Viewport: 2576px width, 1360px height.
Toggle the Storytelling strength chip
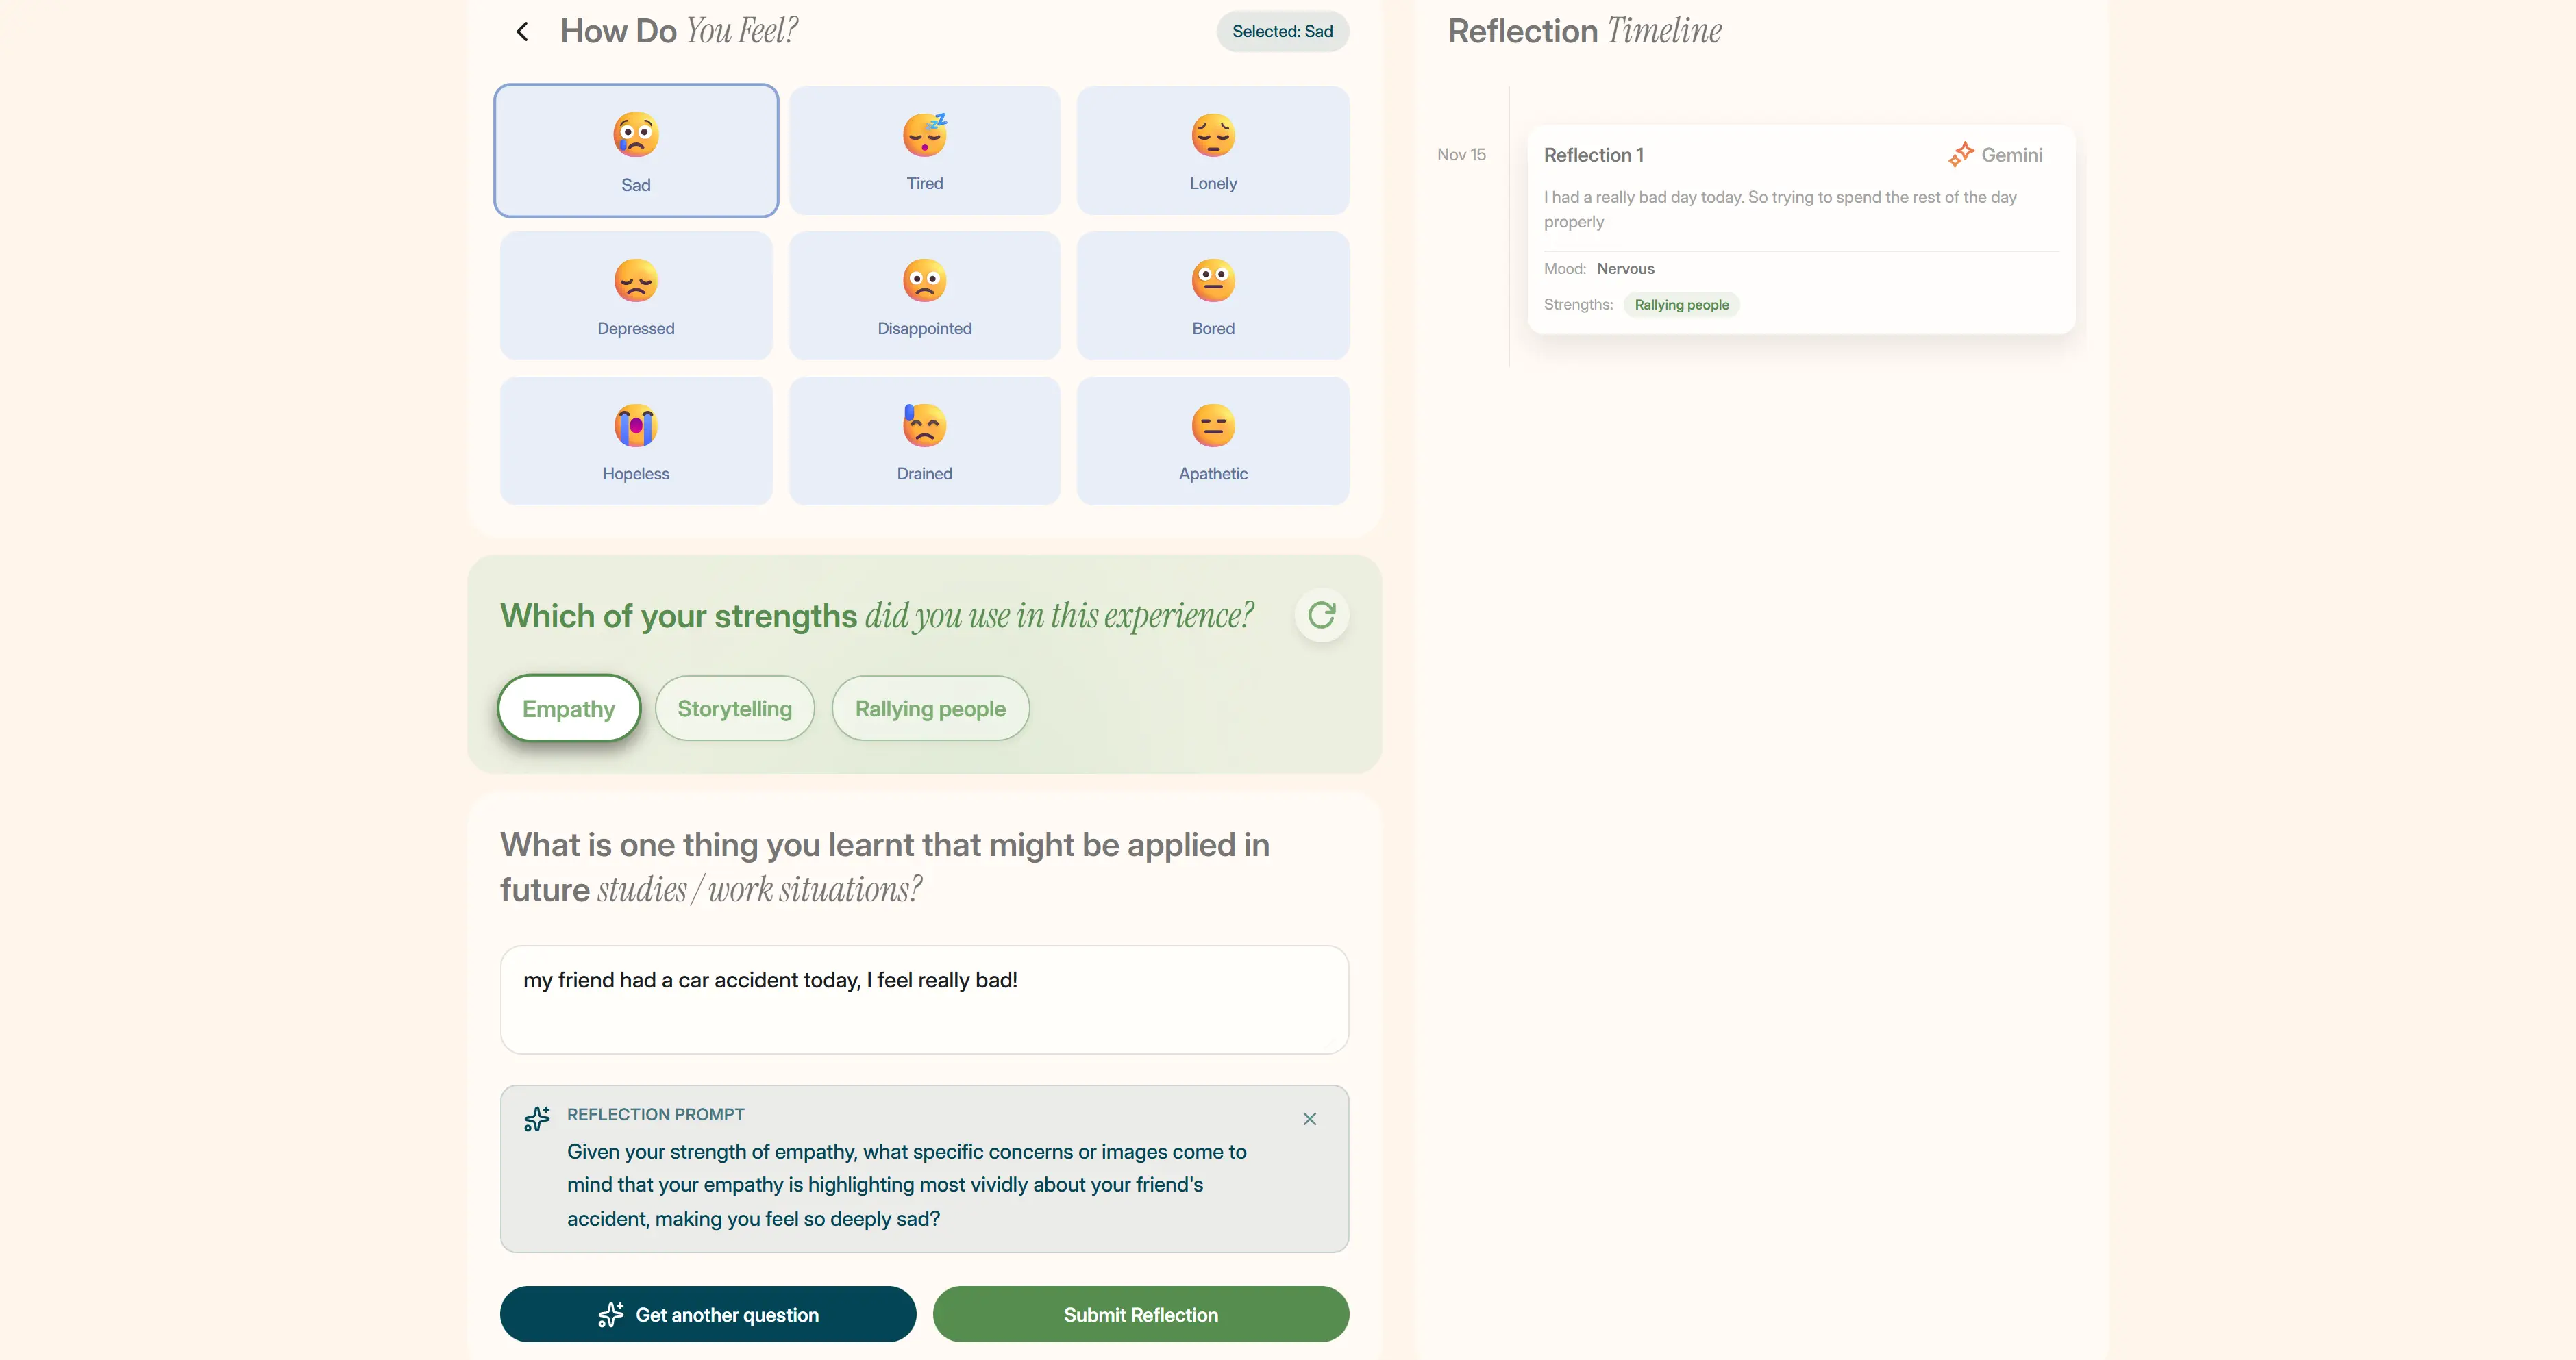tap(734, 709)
